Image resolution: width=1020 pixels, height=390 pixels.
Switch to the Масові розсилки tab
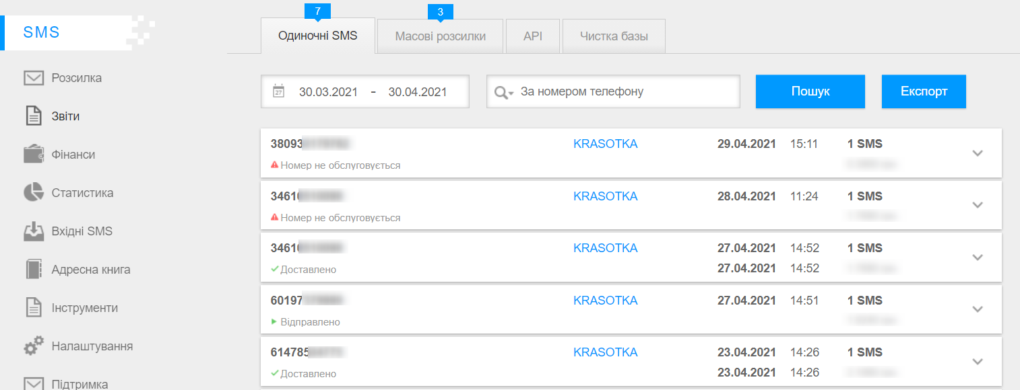[441, 36]
